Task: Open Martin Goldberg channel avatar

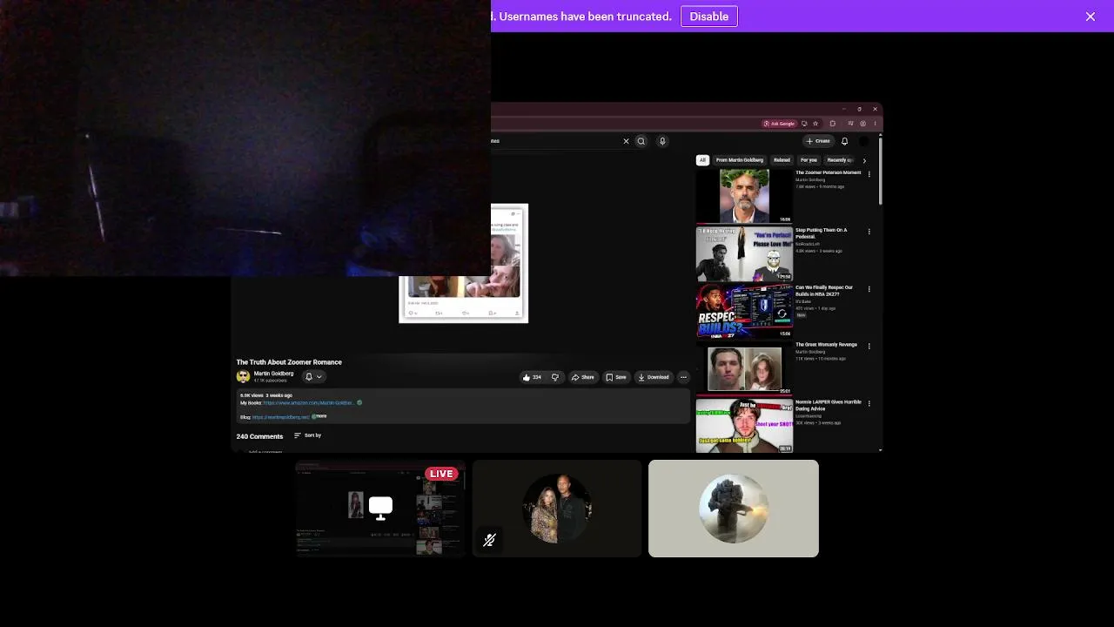Action: click(243, 377)
